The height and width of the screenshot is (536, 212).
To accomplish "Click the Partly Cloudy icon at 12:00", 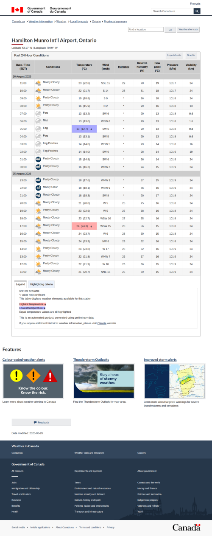I will pos(38,264).
